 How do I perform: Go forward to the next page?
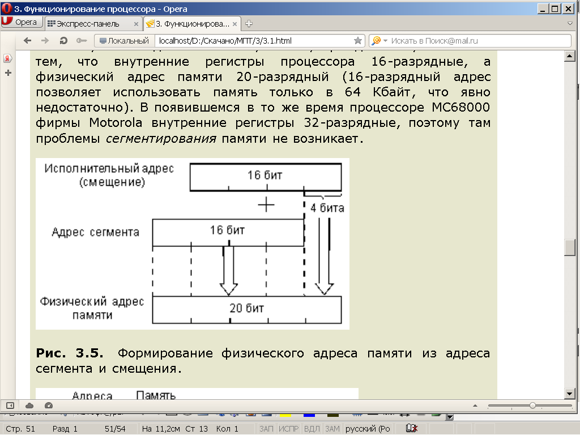click(x=45, y=41)
